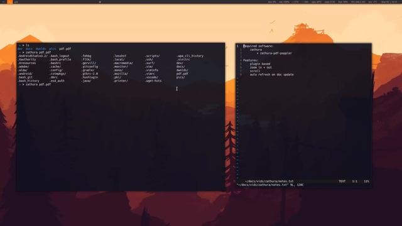This screenshot has height=226, width=402.
Task: Click the notes.txt path in vim statusline
Action: click(x=269, y=181)
